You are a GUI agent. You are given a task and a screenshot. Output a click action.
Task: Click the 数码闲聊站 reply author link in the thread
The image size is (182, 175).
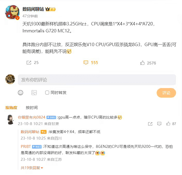point(30,132)
